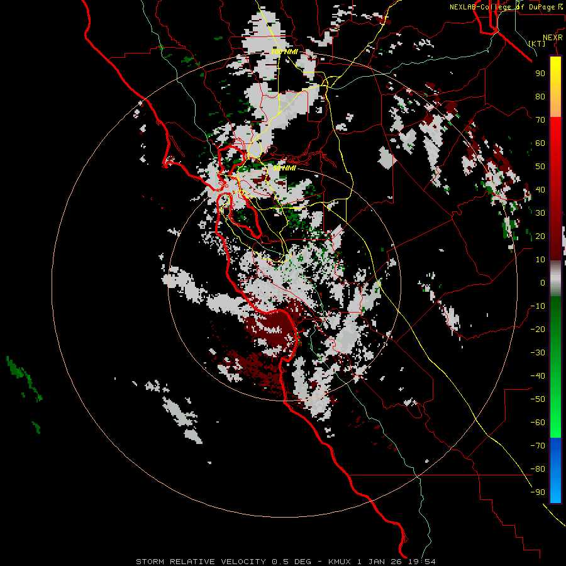Click the -20 knot scale label
Image resolution: width=566 pixels, height=566 pixels.
click(538, 329)
